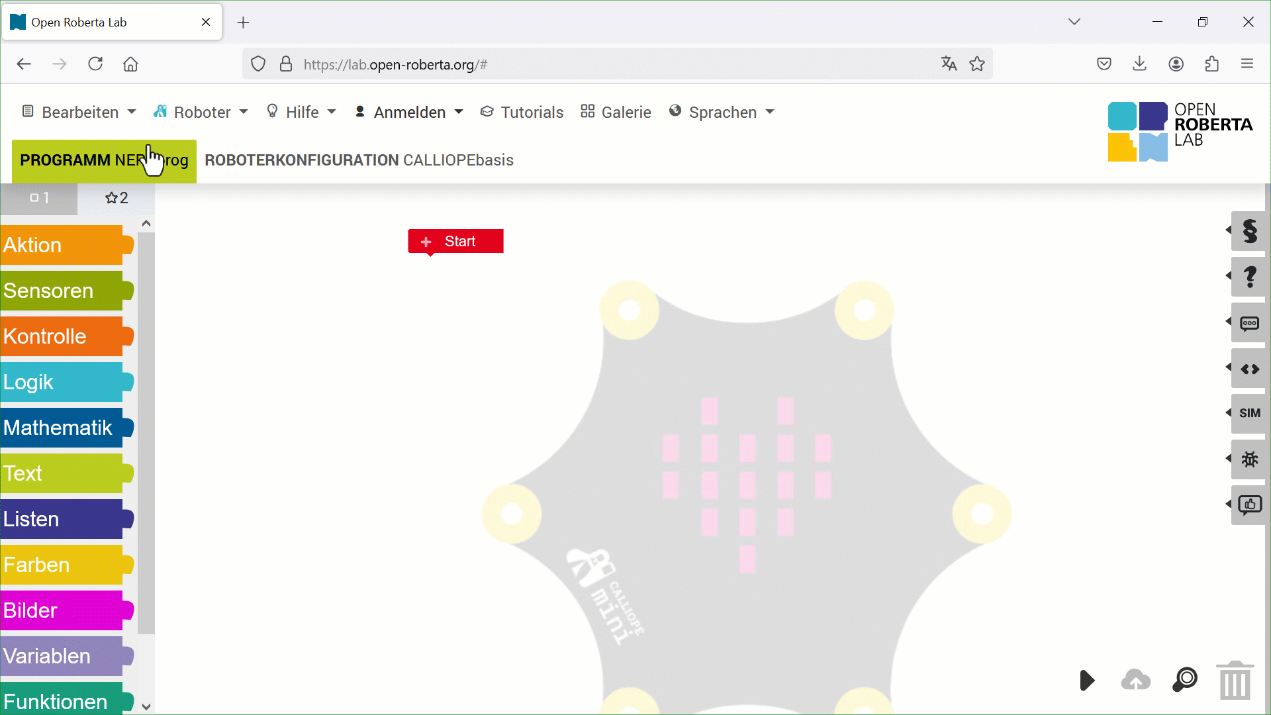Open the help question mark panel
Screen dimensions: 1271x715
tap(1249, 277)
